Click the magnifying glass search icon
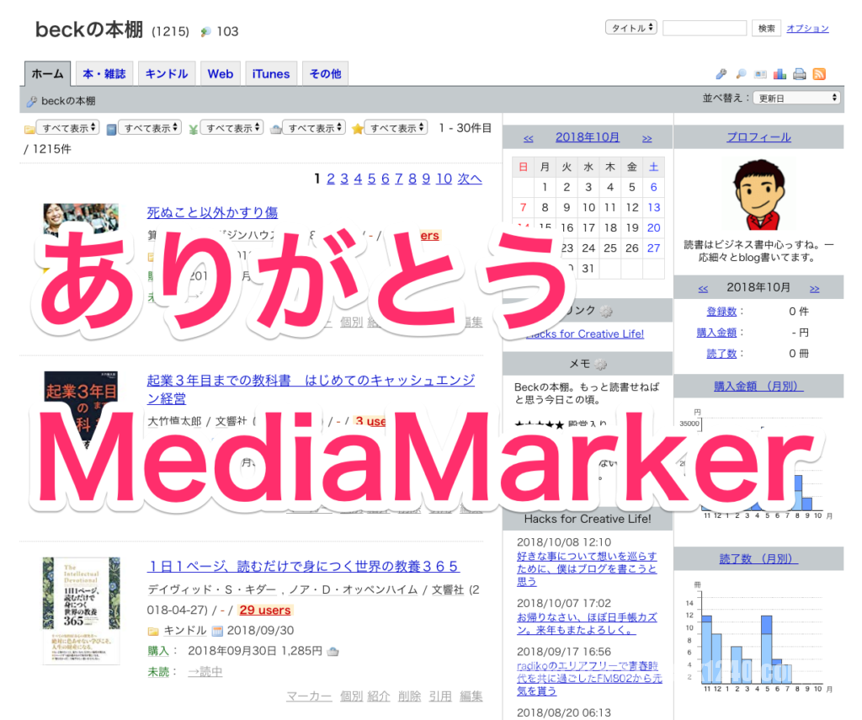Viewport: 862px width, 720px height. [x=741, y=74]
